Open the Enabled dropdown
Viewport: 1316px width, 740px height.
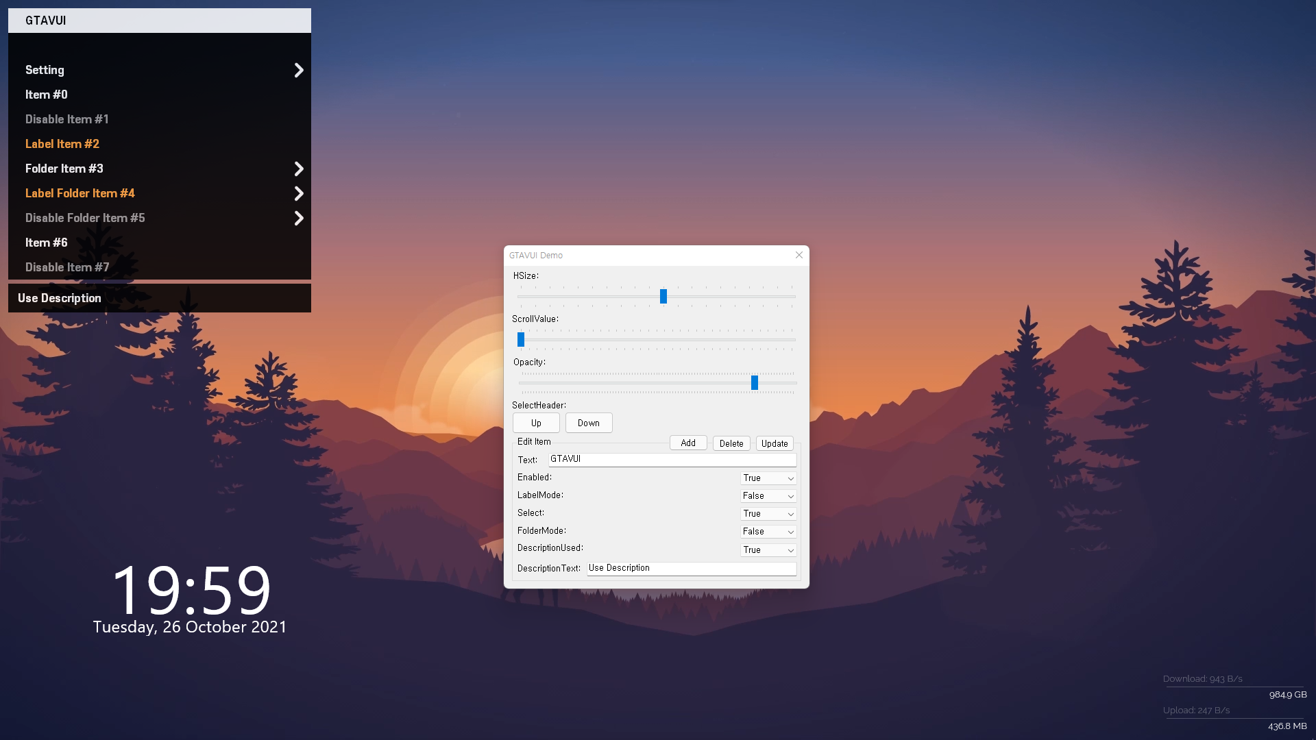coord(768,478)
